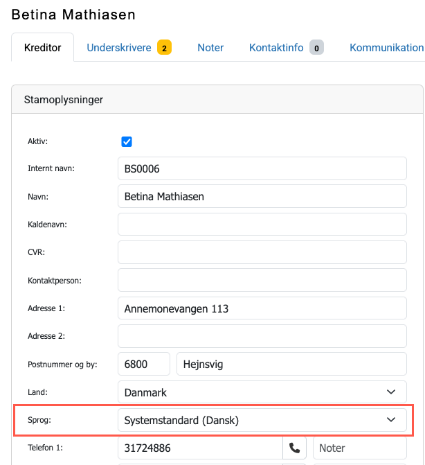Expand the Sprog dropdown Systemstandard (Dansk)
The height and width of the screenshot is (465, 425).
(x=262, y=420)
